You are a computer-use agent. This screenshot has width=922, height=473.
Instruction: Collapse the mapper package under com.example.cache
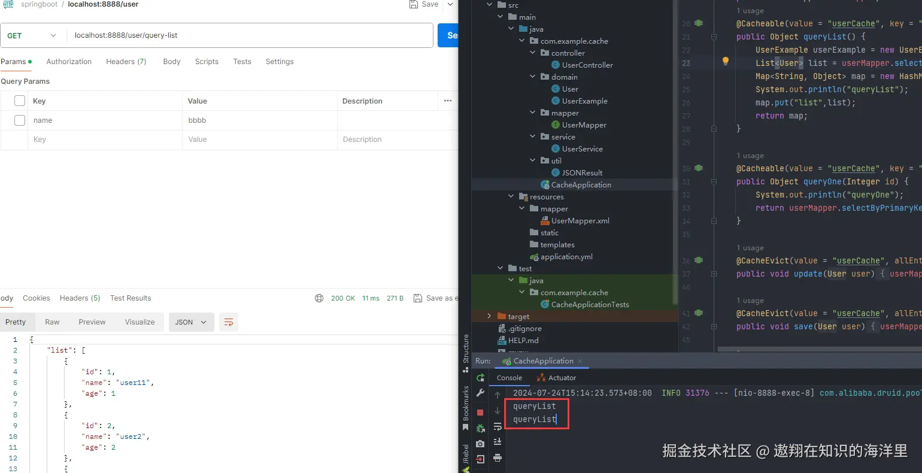tap(533, 113)
